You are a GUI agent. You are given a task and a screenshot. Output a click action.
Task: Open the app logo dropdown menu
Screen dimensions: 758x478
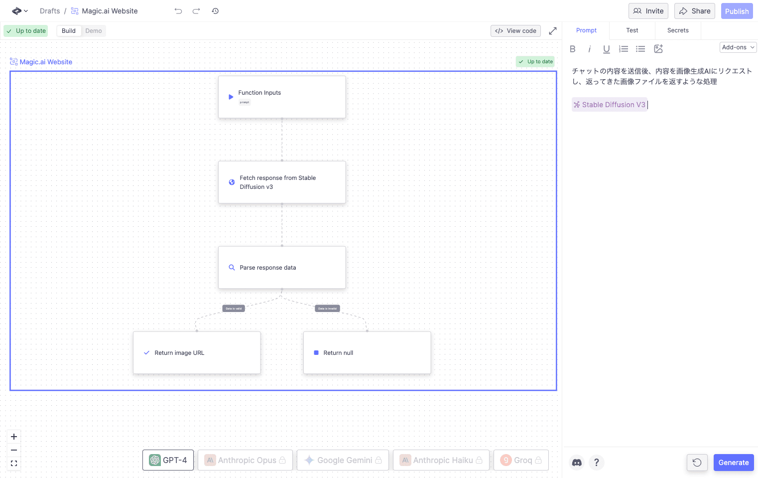tap(20, 11)
